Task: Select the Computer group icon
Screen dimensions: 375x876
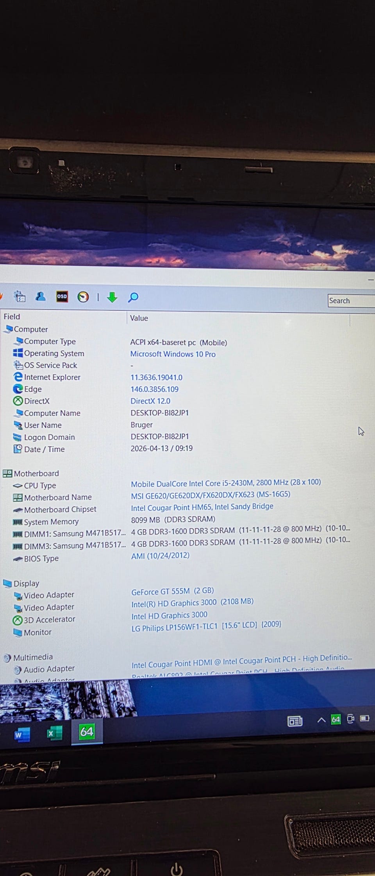Action: pyautogui.click(x=8, y=329)
